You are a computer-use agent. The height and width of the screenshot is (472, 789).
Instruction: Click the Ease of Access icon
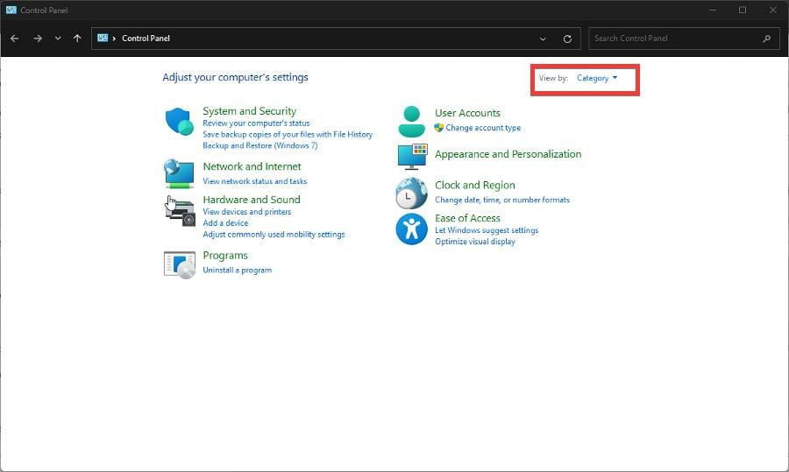pyautogui.click(x=411, y=229)
